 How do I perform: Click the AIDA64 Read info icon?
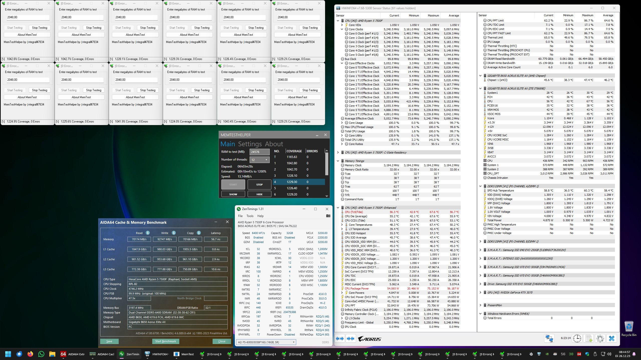click(148, 233)
